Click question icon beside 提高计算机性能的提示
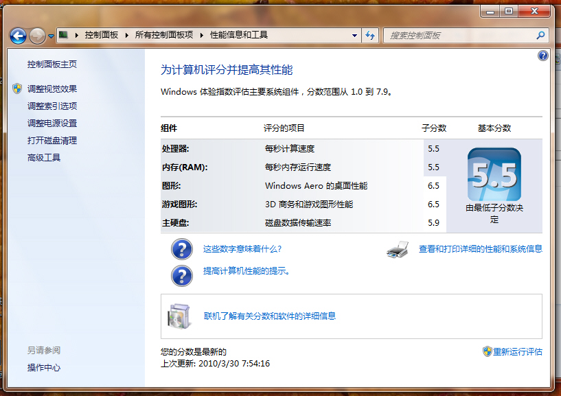This screenshot has height=396, width=561. click(x=182, y=276)
